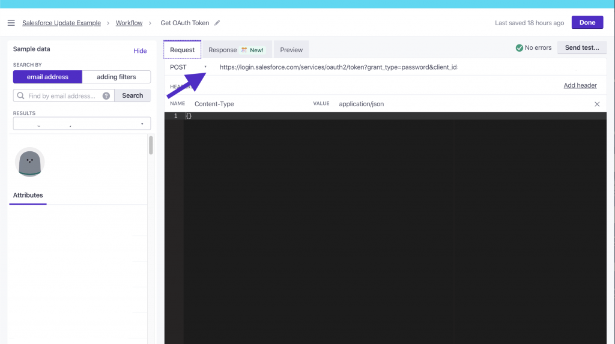Select the Attributes tab
This screenshot has width=615, height=344.
[x=28, y=195]
